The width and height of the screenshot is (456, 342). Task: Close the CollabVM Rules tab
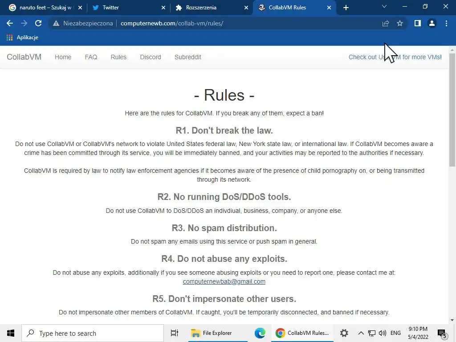point(329,8)
